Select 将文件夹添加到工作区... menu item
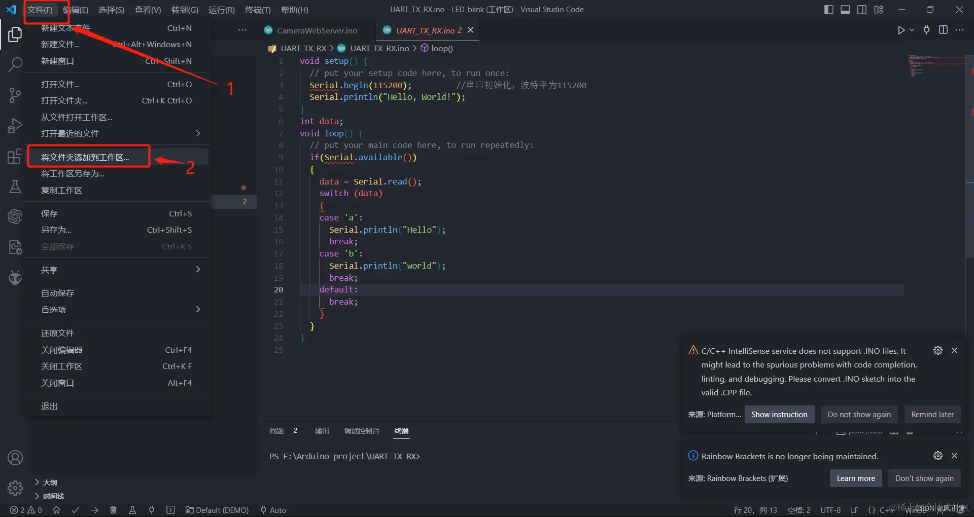 [x=117, y=157]
